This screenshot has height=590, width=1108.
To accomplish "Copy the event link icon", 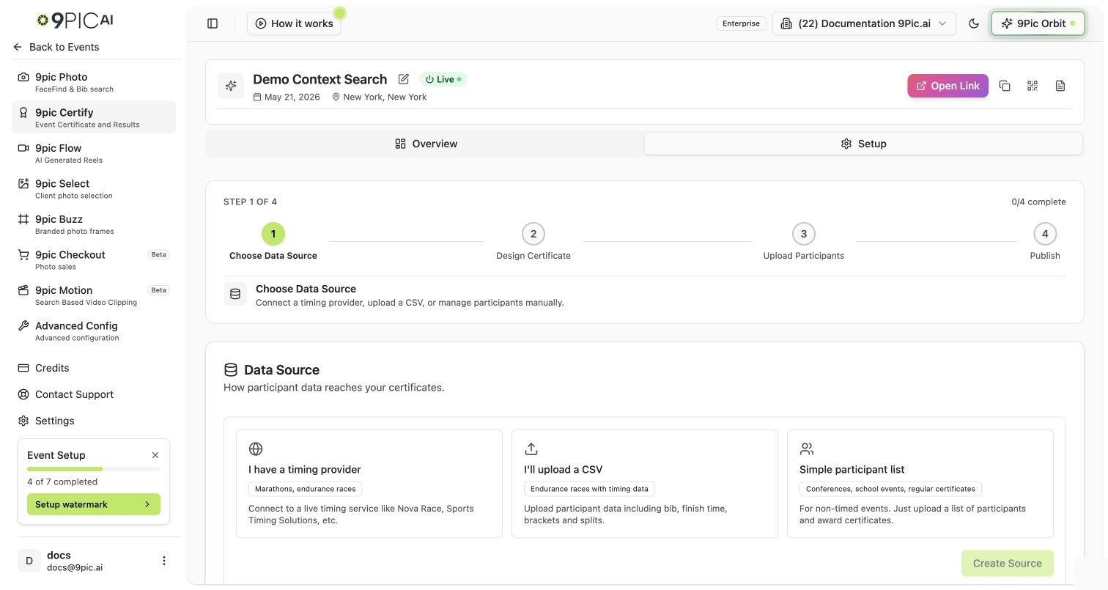I will click(1005, 86).
